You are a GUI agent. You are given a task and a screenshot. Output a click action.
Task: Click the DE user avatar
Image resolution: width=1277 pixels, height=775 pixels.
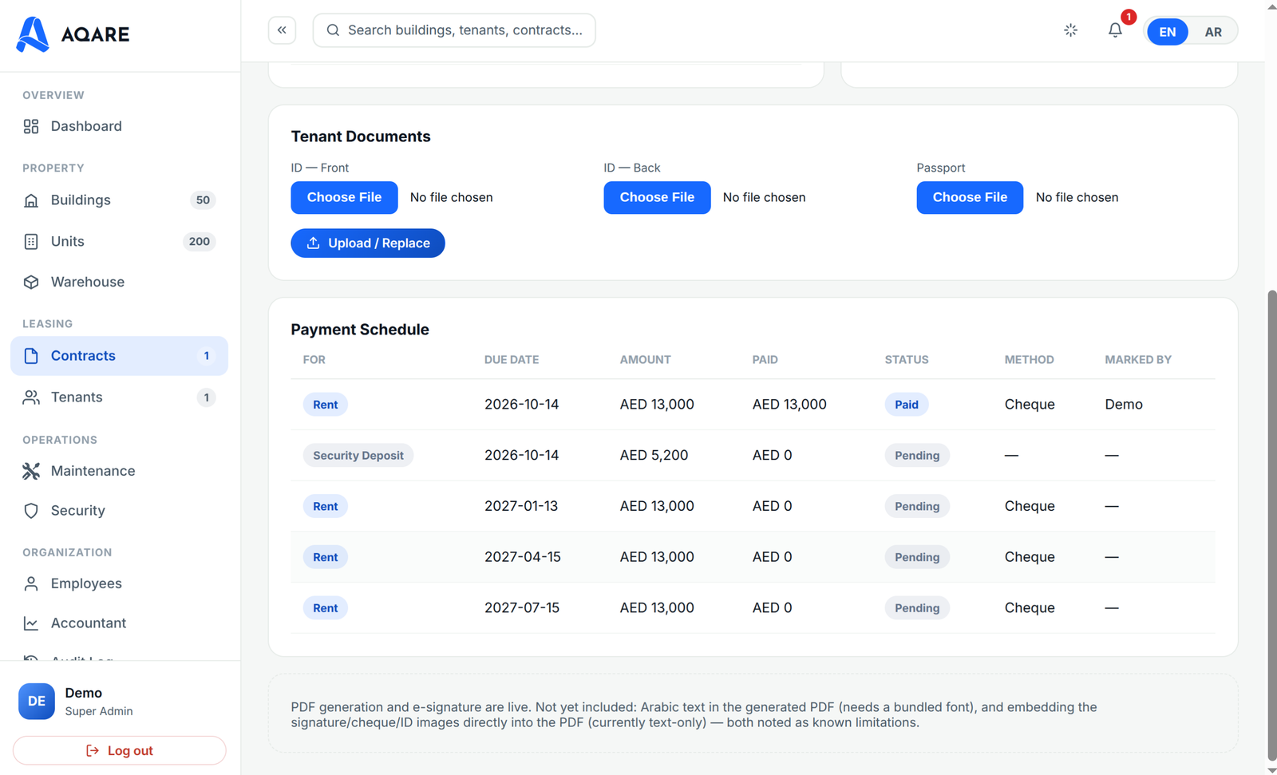[x=37, y=701]
